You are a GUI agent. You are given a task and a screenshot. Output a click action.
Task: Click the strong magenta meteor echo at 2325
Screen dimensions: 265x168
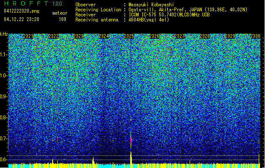coord(131,141)
